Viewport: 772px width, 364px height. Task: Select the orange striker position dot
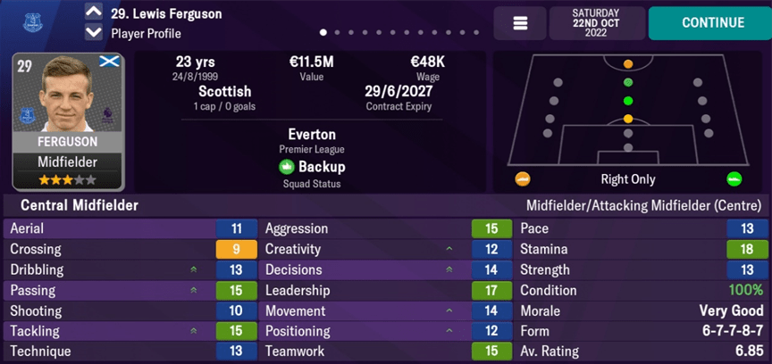coord(628,64)
